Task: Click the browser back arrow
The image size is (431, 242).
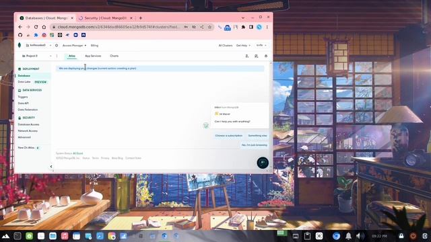Action: point(20,27)
